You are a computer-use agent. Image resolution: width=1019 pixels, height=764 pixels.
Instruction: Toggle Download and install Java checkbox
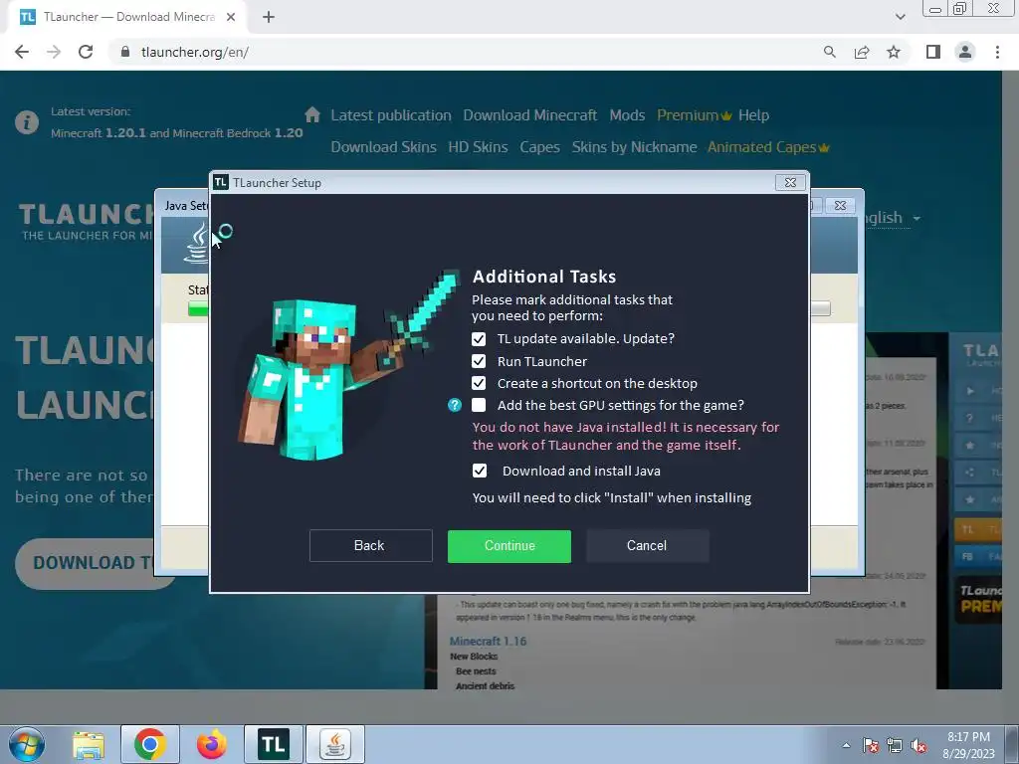tap(479, 471)
